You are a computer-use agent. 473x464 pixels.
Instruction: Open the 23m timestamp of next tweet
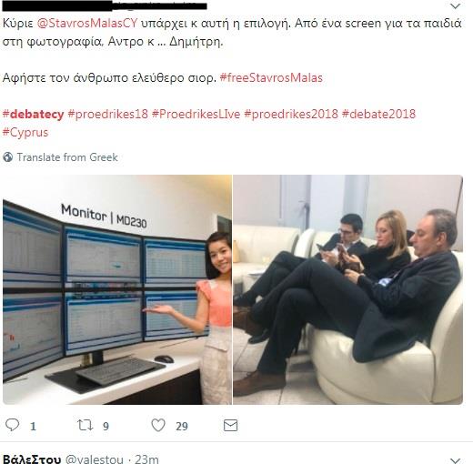146,459
